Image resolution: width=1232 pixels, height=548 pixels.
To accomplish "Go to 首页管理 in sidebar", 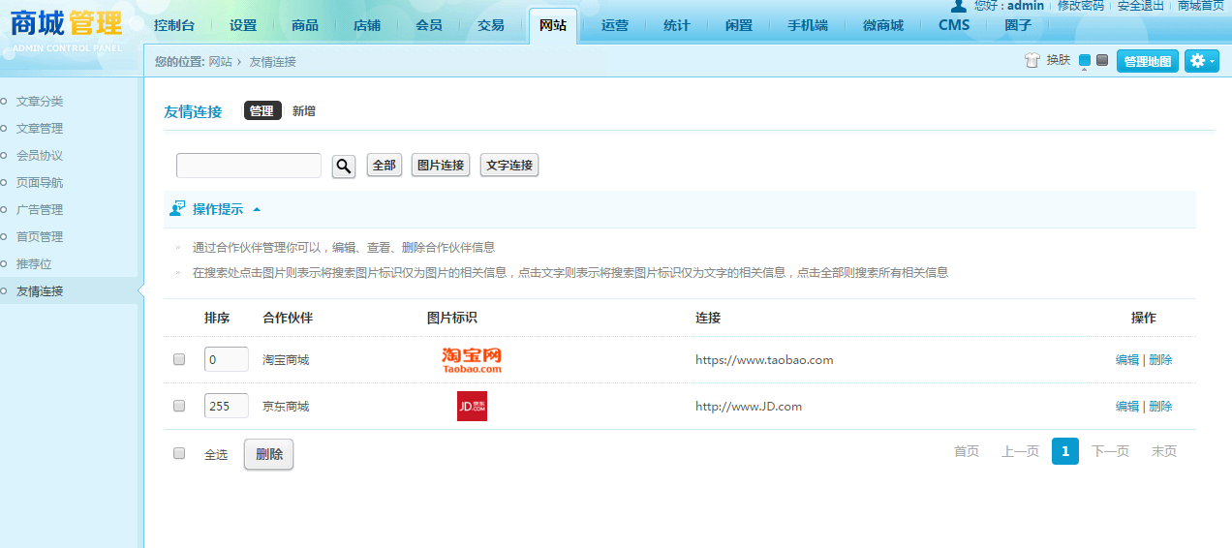I will (x=40, y=236).
